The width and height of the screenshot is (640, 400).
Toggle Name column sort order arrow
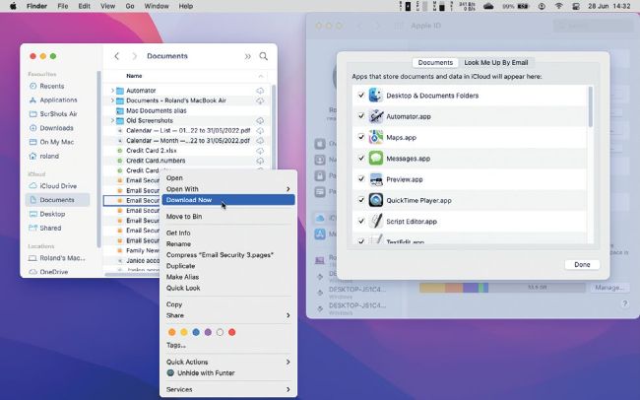[x=260, y=76]
